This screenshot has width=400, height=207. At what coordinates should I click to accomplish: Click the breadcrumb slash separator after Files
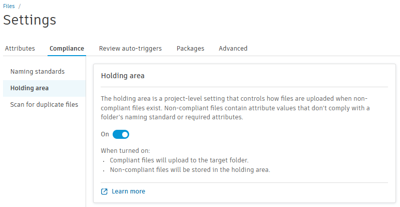coord(20,6)
